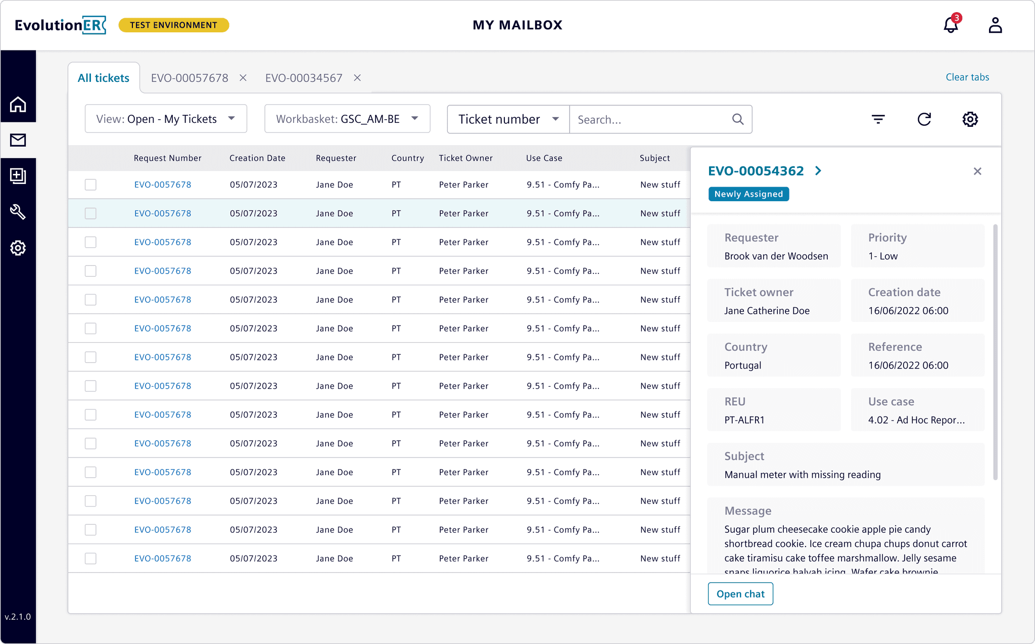The image size is (1035, 644).
Task: Click the filter lines icon
Action: [x=878, y=119]
